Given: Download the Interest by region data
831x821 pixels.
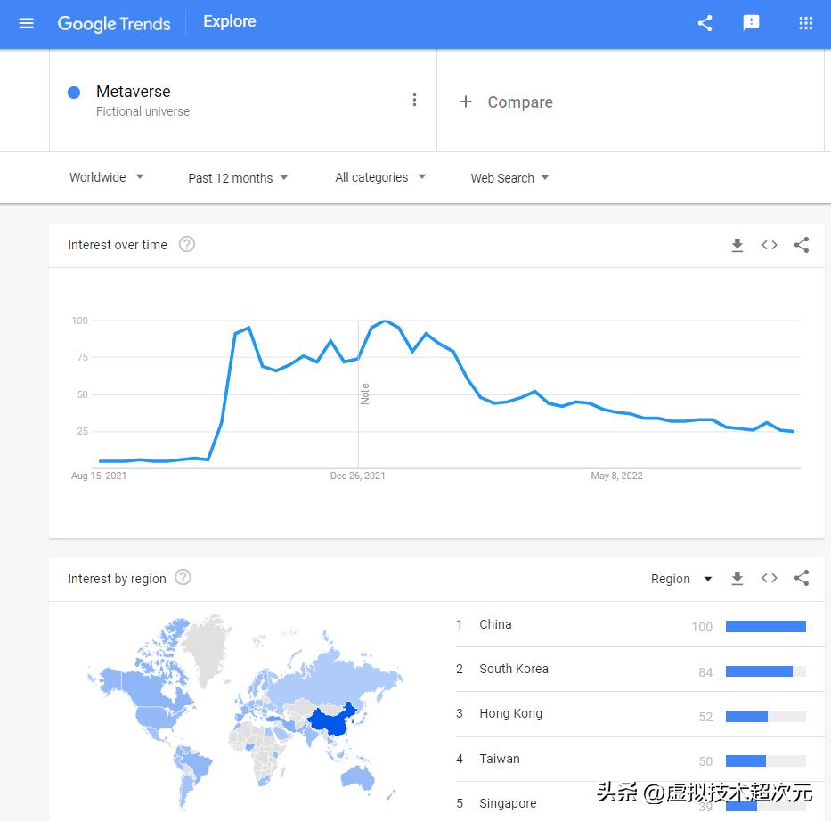Looking at the screenshot, I should tap(737, 579).
